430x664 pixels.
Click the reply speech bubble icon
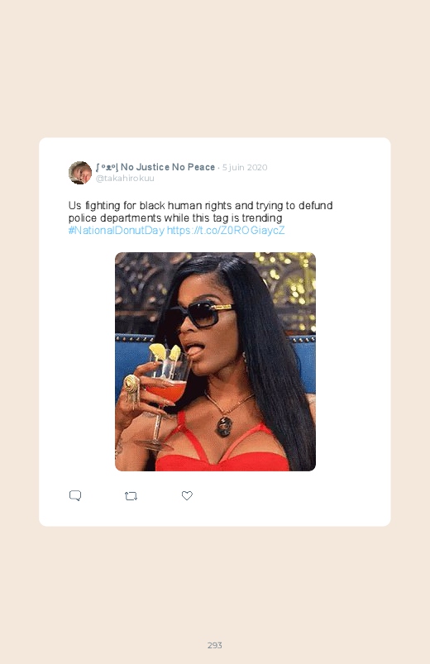(75, 495)
